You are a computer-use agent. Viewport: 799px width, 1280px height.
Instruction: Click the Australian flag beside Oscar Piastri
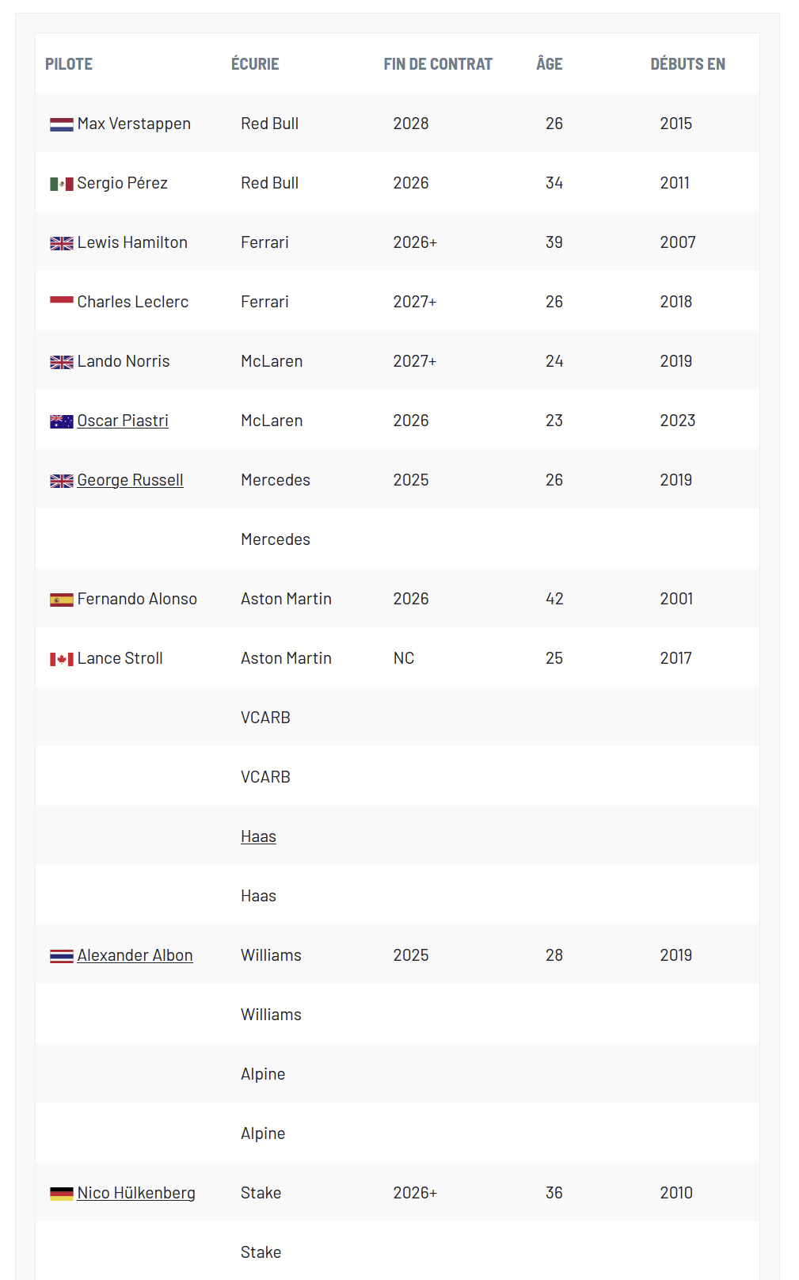tap(61, 421)
